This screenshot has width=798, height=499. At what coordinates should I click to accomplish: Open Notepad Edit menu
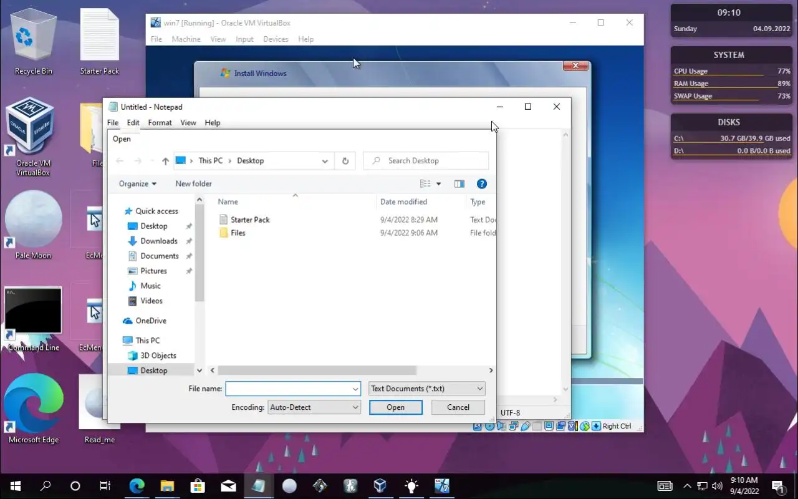pos(133,123)
